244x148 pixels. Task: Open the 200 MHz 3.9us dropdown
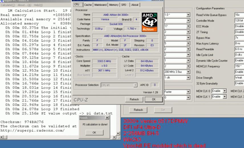[188, 72]
